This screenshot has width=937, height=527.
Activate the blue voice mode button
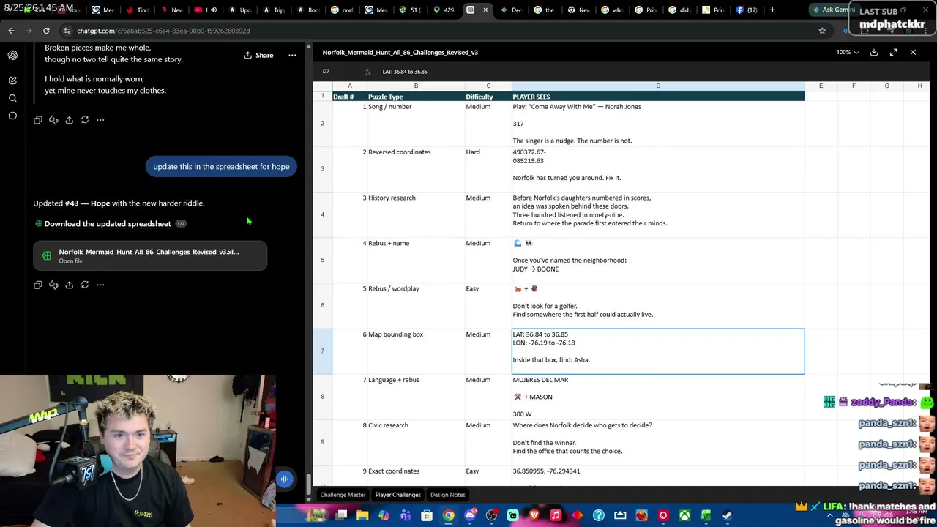(285, 479)
